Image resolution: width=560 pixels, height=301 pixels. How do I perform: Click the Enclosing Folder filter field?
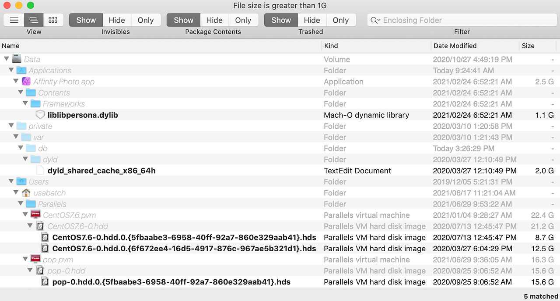point(462,20)
